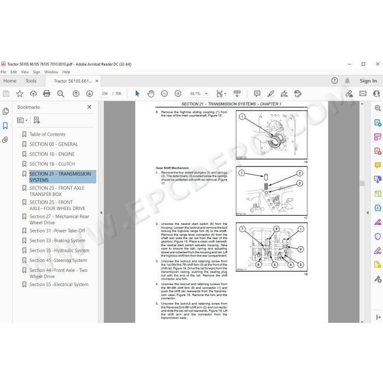Open the Edit menu
This screenshot has width=383, height=383.
[14, 72]
